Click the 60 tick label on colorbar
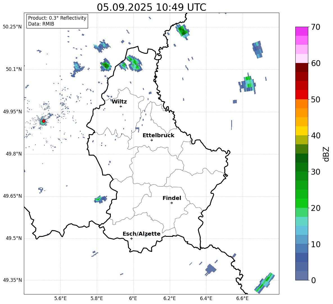The image size is (333, 304). tap(316, 63)
